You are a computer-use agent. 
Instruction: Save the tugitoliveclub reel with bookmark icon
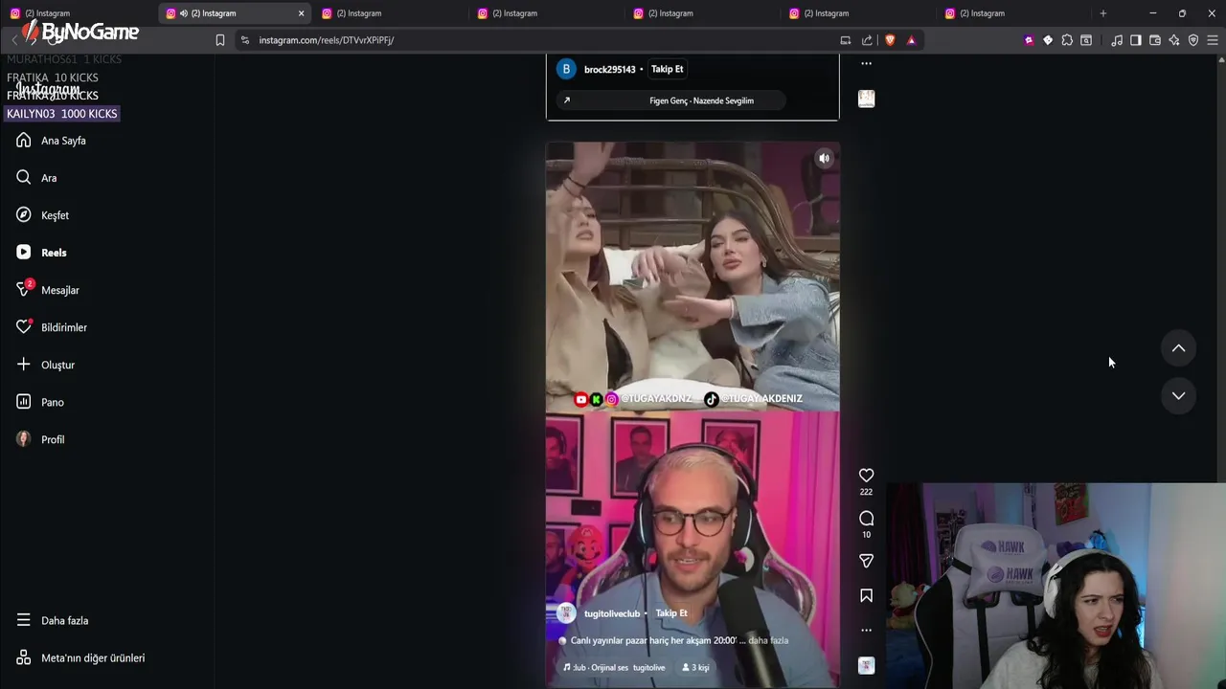tap(866, 595)
